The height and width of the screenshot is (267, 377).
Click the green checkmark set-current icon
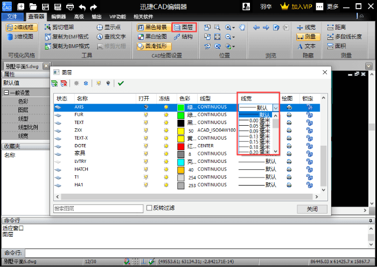[x=121, y=83]
